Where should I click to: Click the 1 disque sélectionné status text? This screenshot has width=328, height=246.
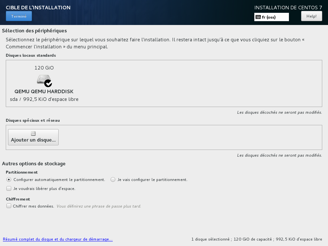tap(257, 239)
